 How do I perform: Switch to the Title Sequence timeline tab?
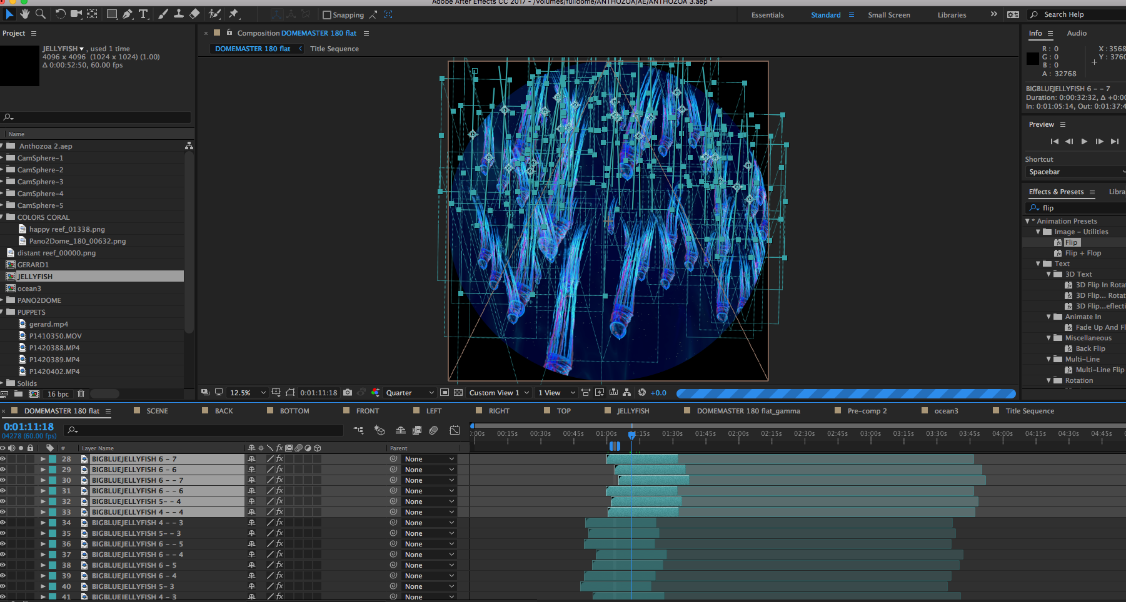[1029, 411]
